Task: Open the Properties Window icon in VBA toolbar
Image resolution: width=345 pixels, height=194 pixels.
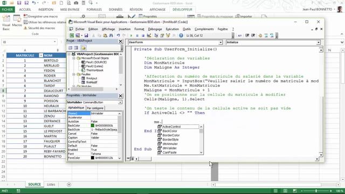Action: coord(162,36)
